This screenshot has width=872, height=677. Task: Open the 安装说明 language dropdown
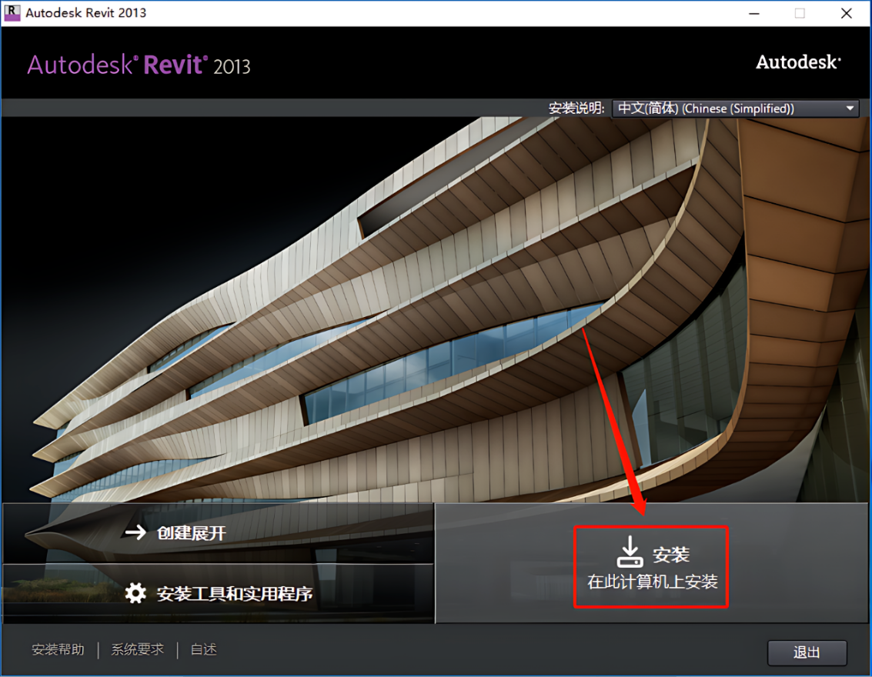[734, 108]
